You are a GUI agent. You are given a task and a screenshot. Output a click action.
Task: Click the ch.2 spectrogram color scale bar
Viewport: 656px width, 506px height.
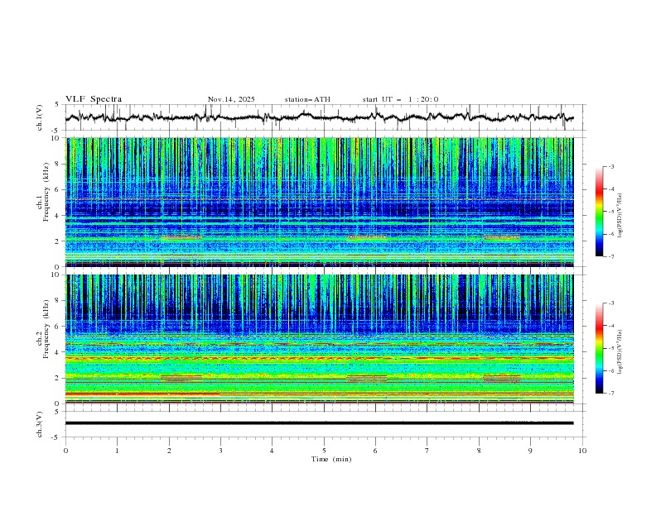pyautogui.click(x=600, y=348)
